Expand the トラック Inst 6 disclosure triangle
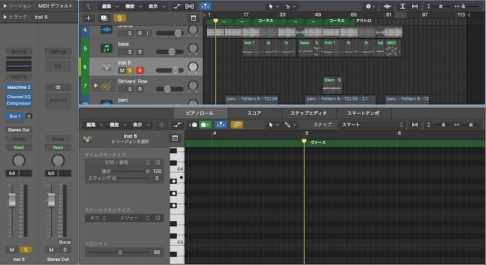 [5, 17]
